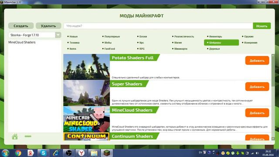This screenshot has height=157, width=279.
Task: Open File Explorer from the taskbar
Action: (x=94, y=153)
